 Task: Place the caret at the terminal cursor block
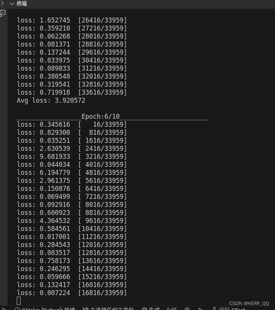point(19,301)
